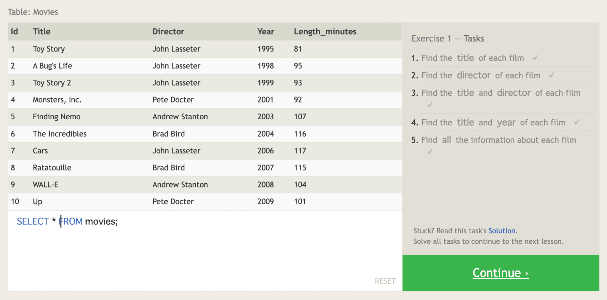This screenshot has height=300, width=607.
Task: Click the Title column header
Action: (41, 32)
